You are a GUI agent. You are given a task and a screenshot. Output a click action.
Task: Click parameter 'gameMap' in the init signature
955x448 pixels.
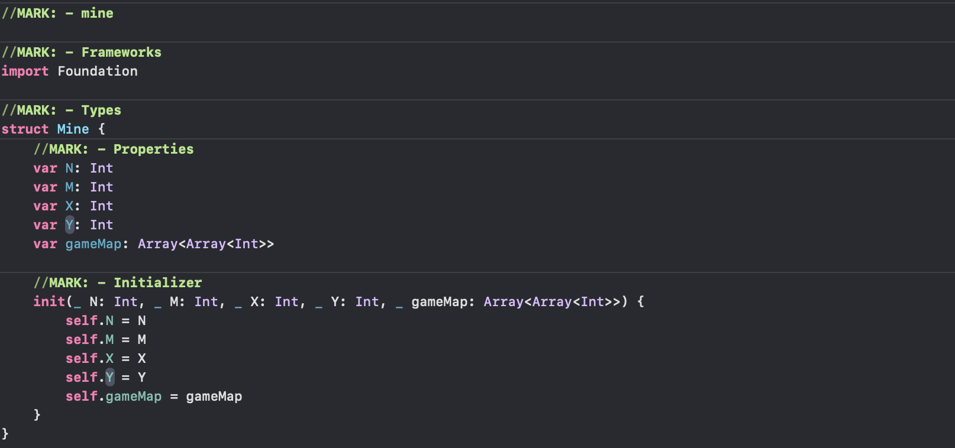439,301
